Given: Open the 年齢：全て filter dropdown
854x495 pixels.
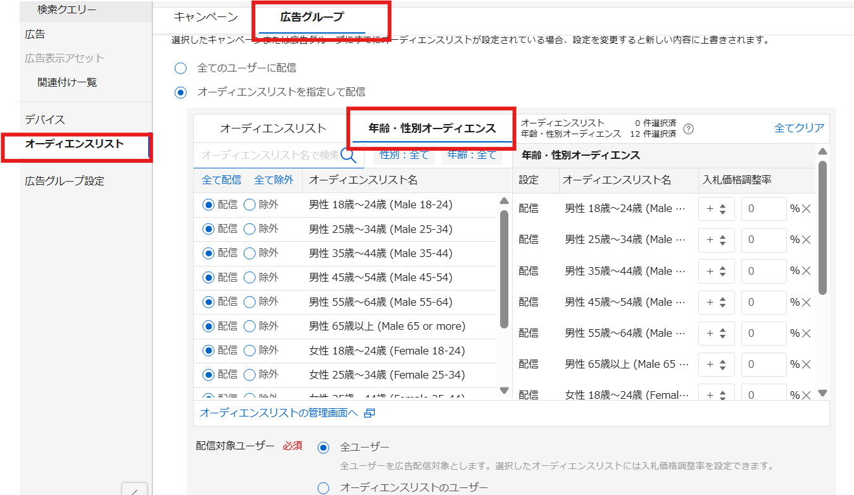Looking at the screenshot, I should coord(472,155).
